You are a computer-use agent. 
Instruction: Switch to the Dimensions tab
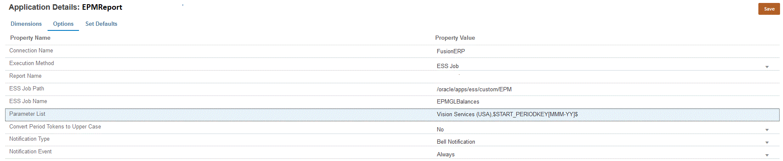click(x=26, y=24)
